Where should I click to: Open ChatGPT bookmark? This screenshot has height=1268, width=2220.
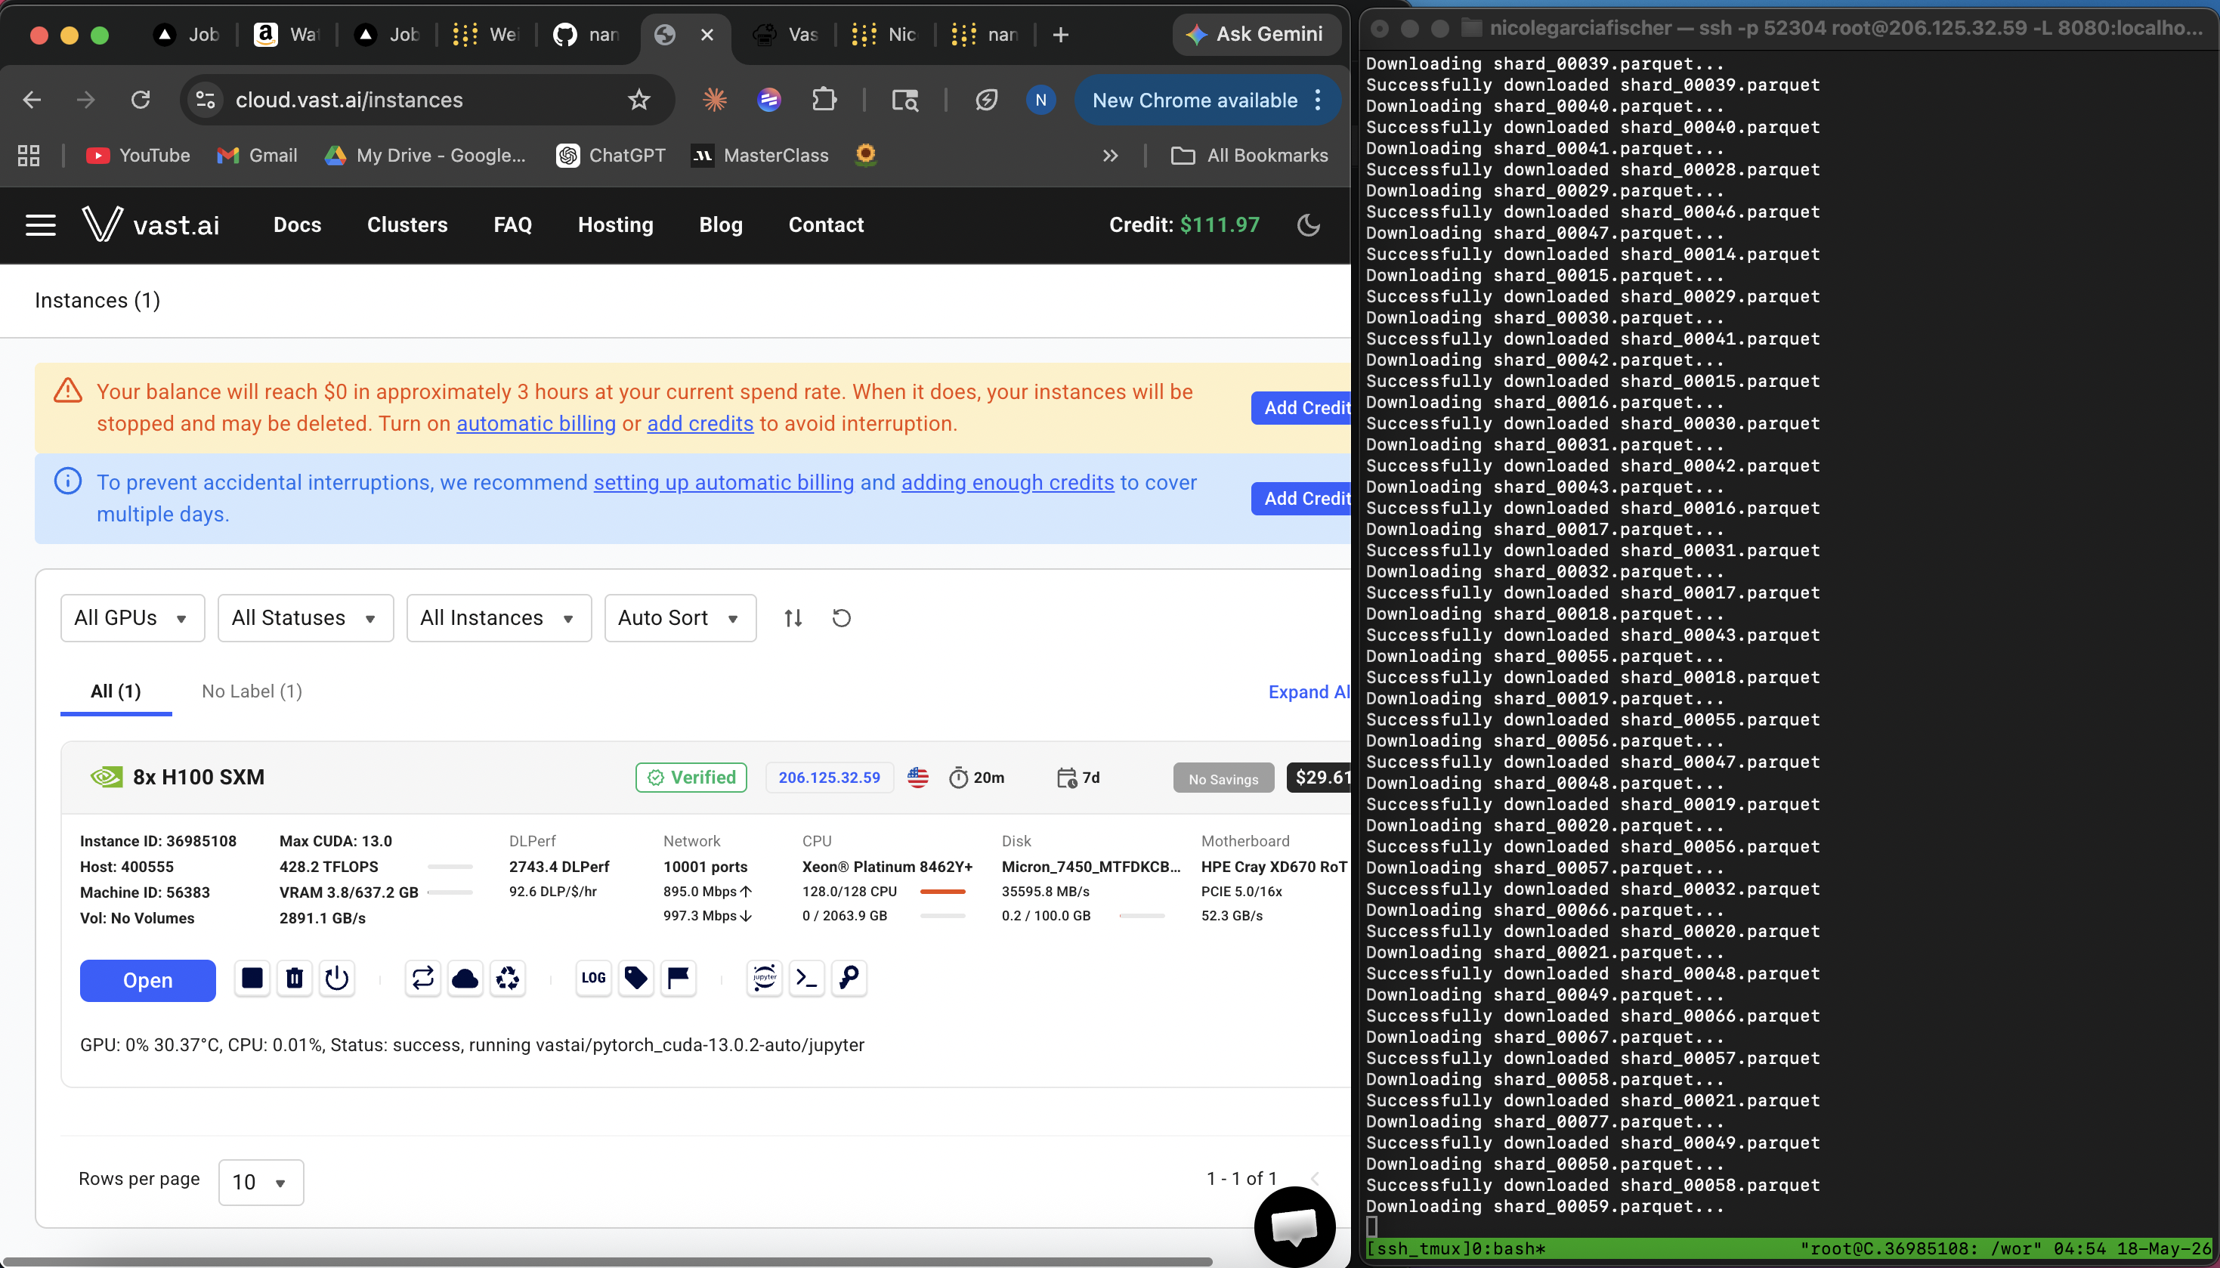(x=611, y=156)
